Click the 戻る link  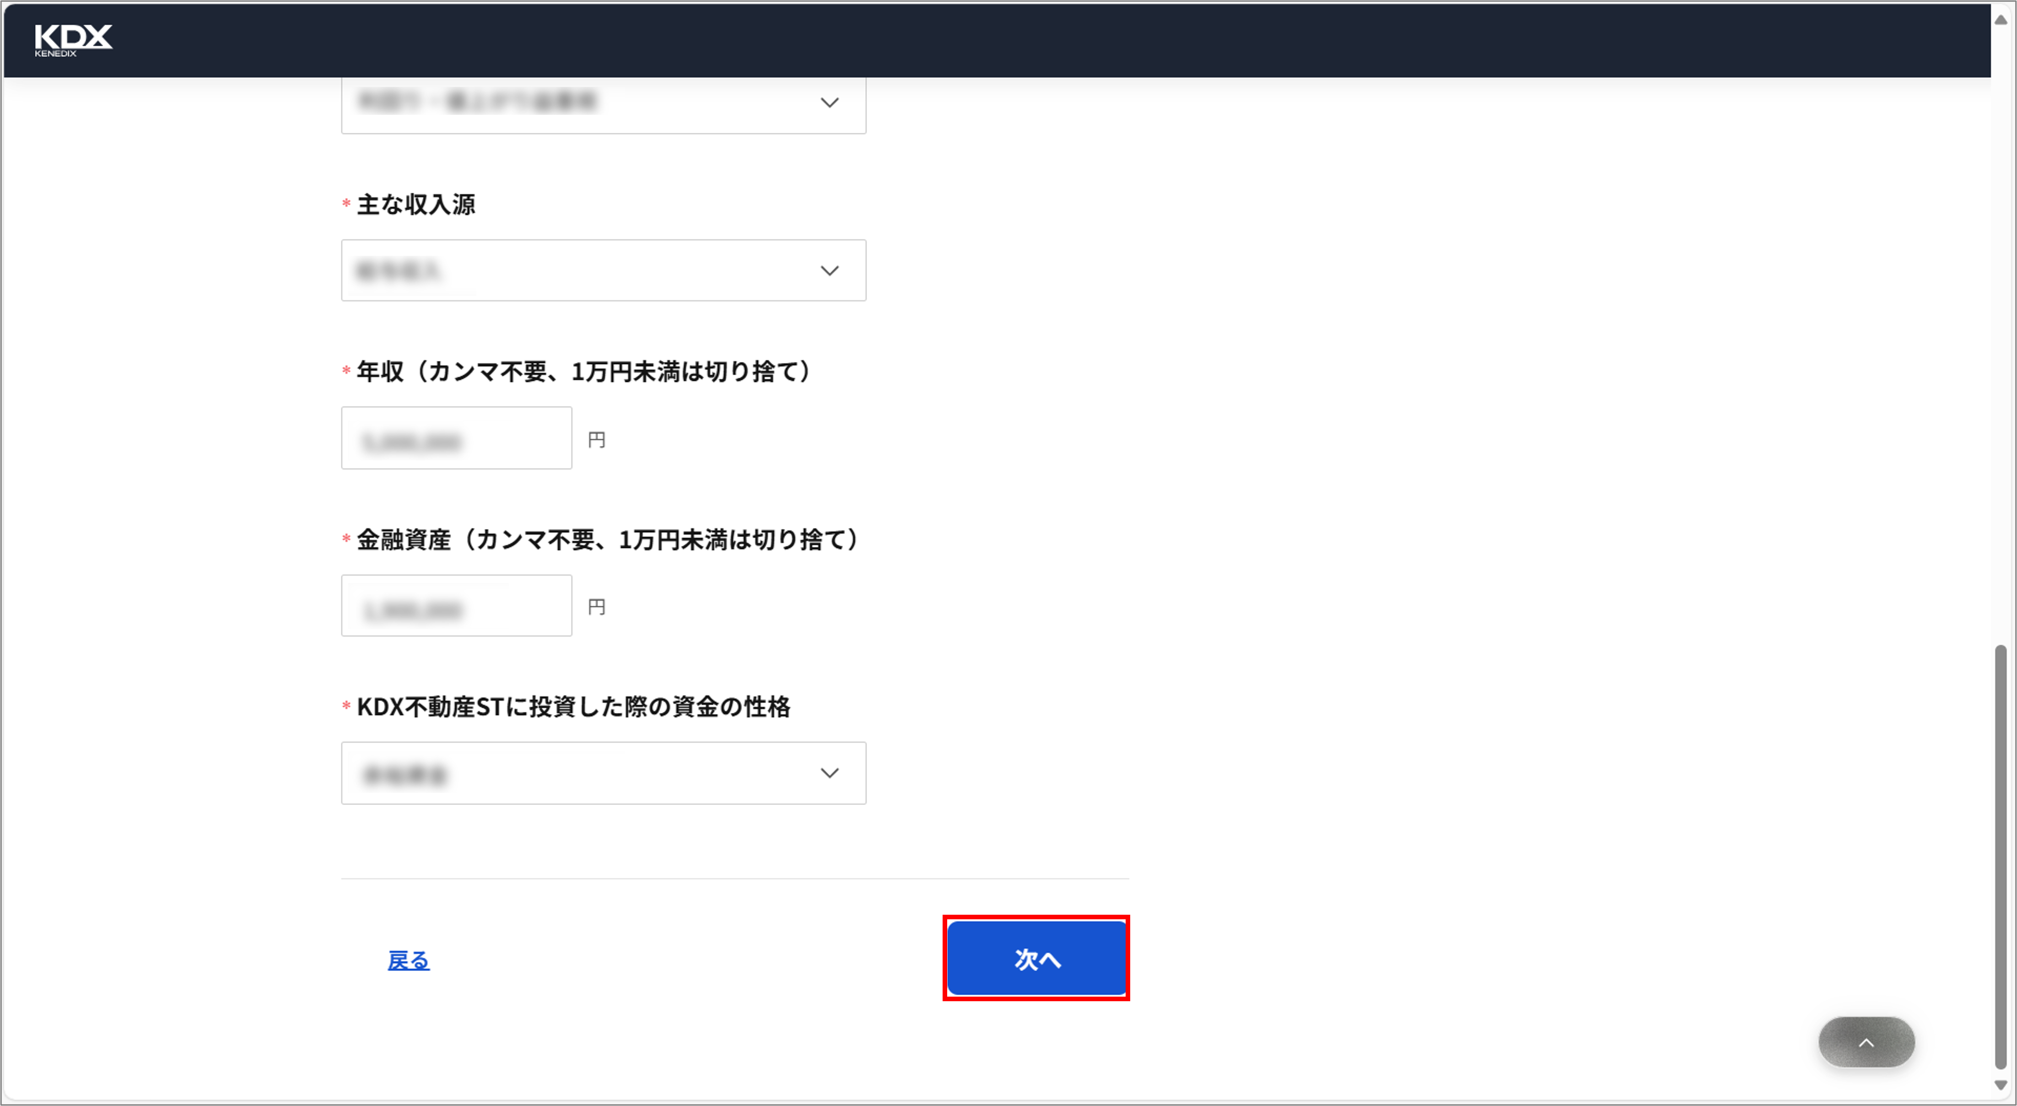(409, 960)
